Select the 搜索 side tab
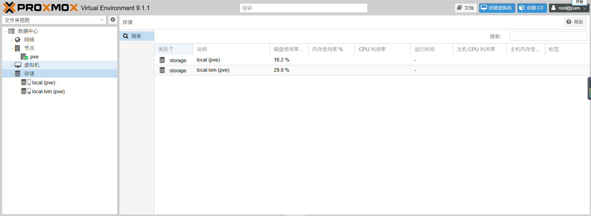The height and width of the screenshot is (216, 591). tap(137, 36)
